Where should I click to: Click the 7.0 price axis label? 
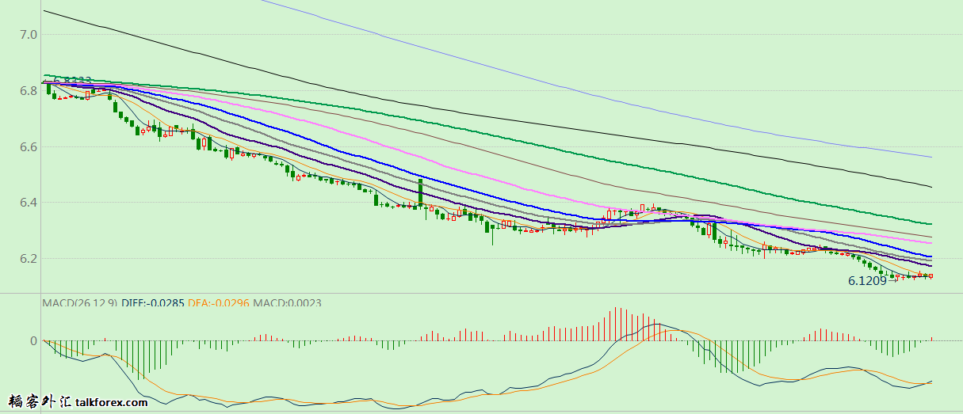pyautogui.click(x=29, y=34)
